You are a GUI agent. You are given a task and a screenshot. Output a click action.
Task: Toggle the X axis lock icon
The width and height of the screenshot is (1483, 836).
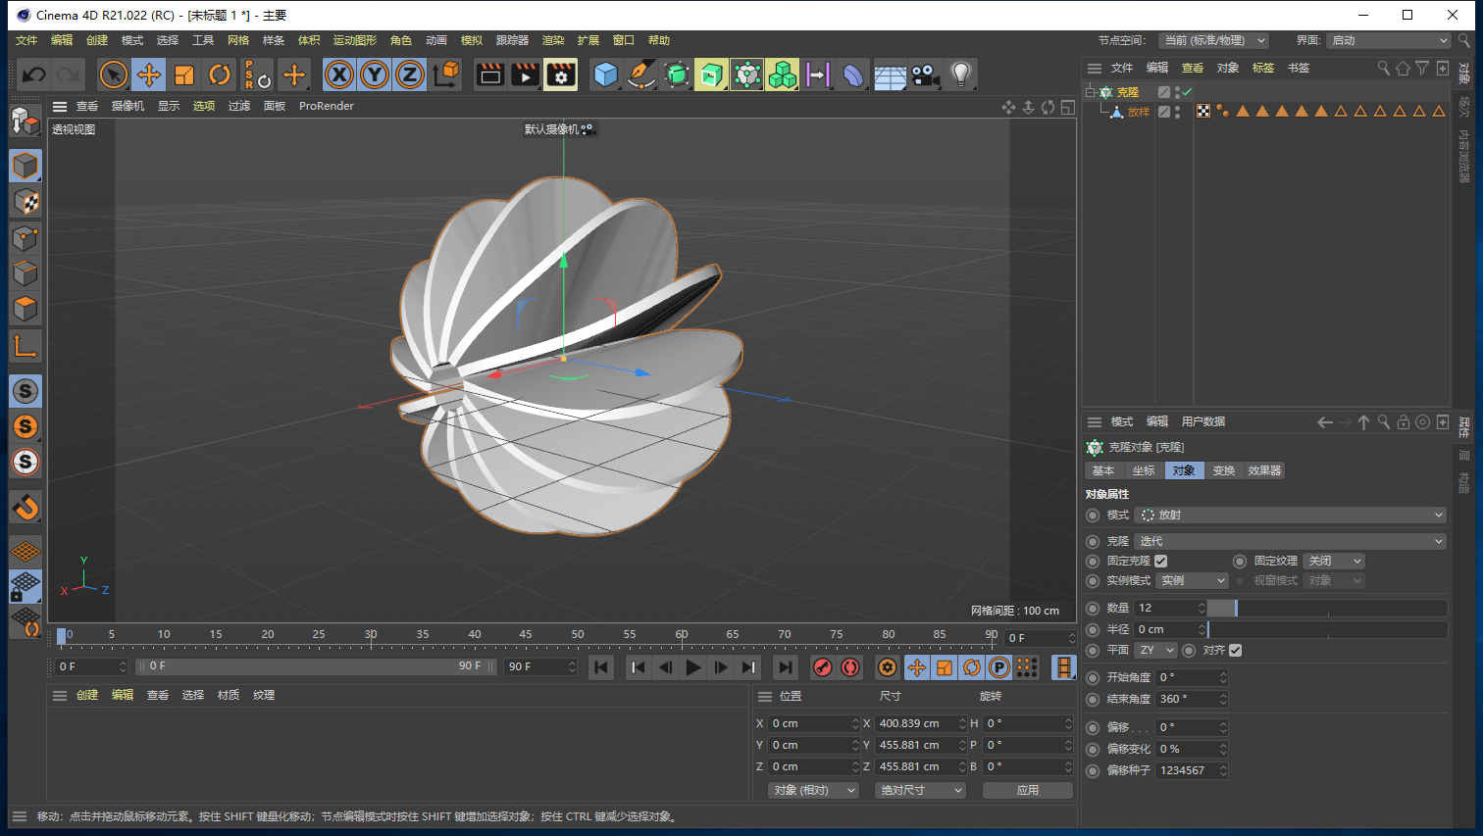click(x=338, y=74)
